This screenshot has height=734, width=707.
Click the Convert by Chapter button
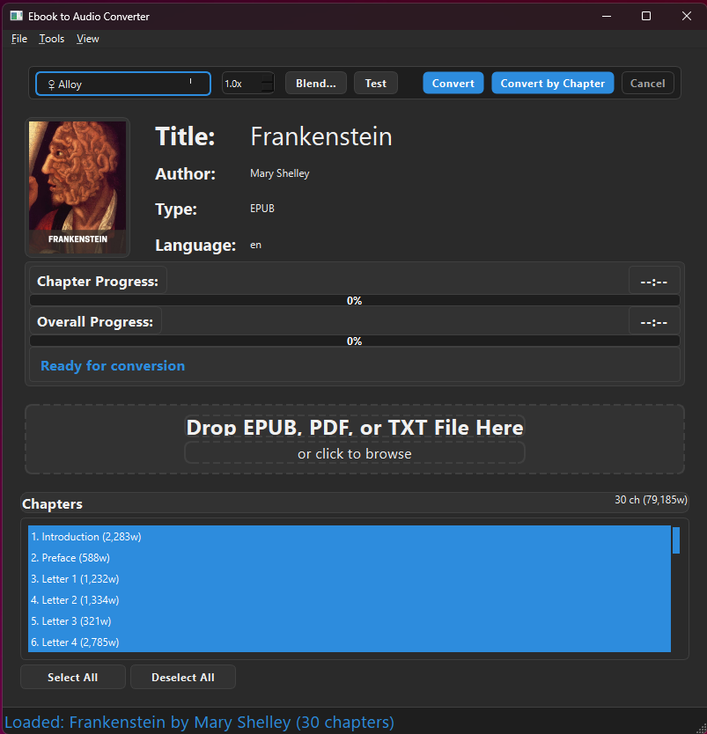[552, 83]
